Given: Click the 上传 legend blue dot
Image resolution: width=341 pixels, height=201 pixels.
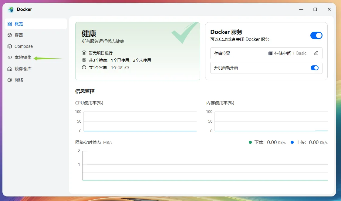Looking at the screenshot, I should [292, 142].
